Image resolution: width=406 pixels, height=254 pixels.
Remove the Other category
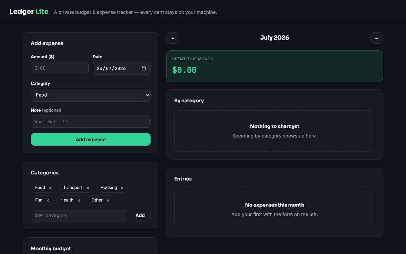pyautogui.click(x=108, y=200)
